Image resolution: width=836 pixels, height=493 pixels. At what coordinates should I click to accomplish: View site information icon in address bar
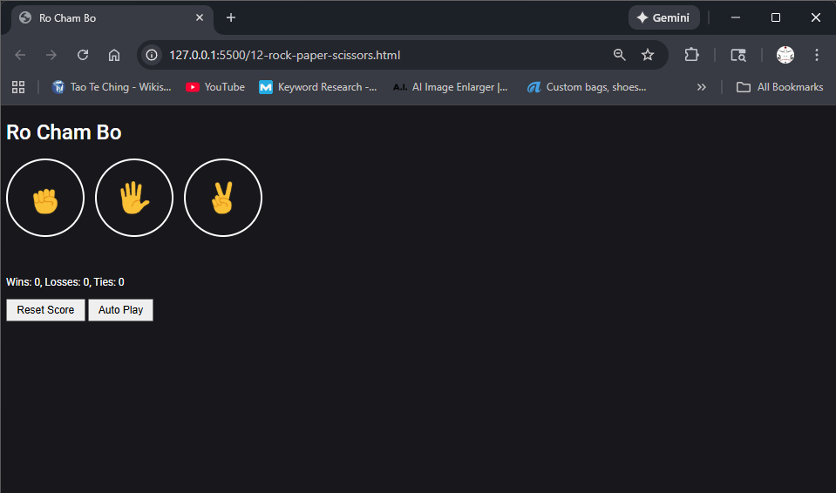pos(152,55)
